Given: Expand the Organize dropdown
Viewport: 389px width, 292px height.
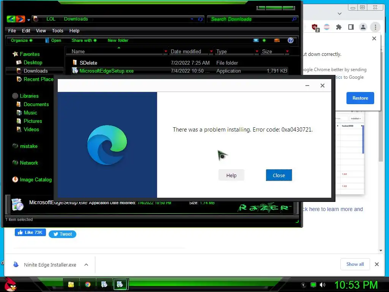Looking at the screenshot, I should (x=21, y=40).
